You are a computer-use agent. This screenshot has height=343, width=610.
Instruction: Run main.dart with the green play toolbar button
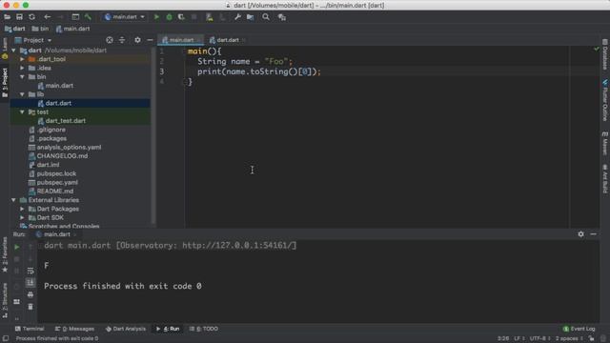pos(156,17)
